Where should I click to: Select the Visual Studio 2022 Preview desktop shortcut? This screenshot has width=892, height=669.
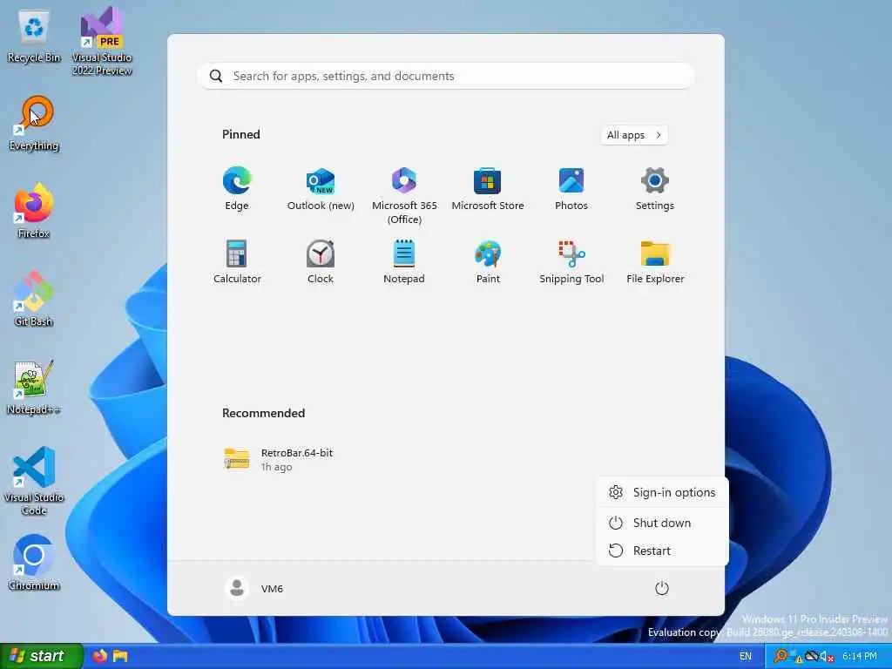point(102,42)
